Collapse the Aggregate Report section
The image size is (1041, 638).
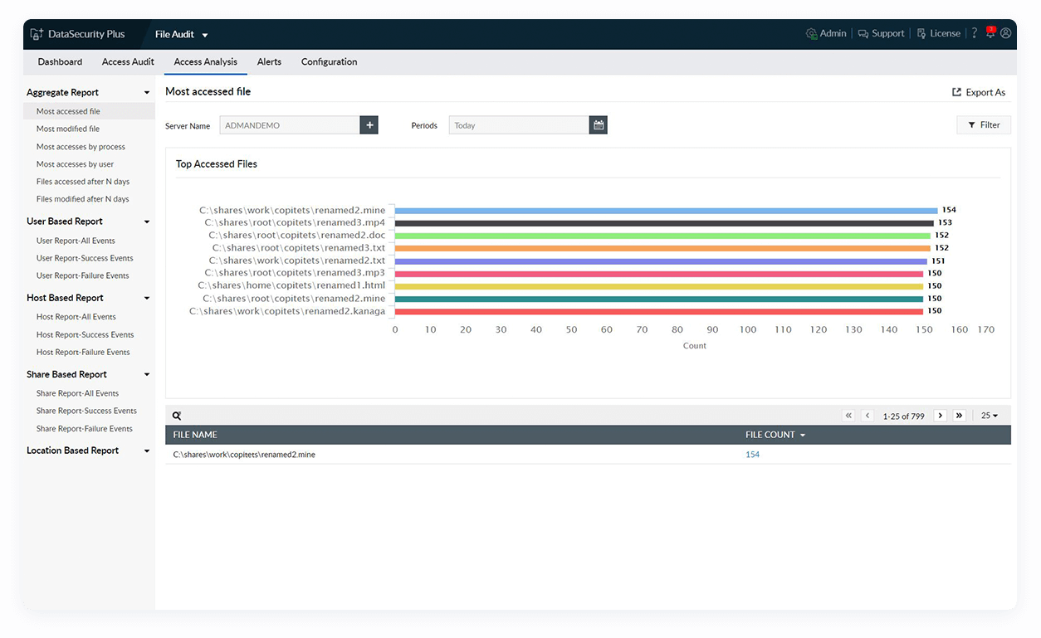pyautogui.click(x=147, y=93)
